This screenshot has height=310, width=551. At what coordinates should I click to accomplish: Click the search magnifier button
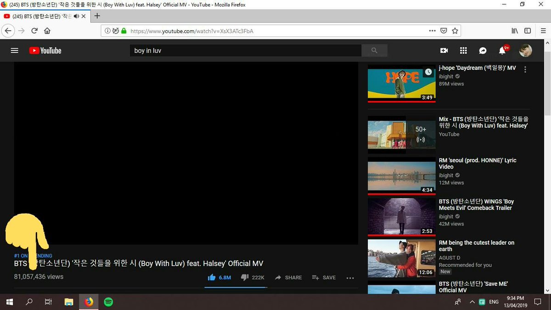(x=374, y=51)
